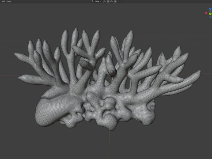Open the snapping options dropdown

(111, 1)
